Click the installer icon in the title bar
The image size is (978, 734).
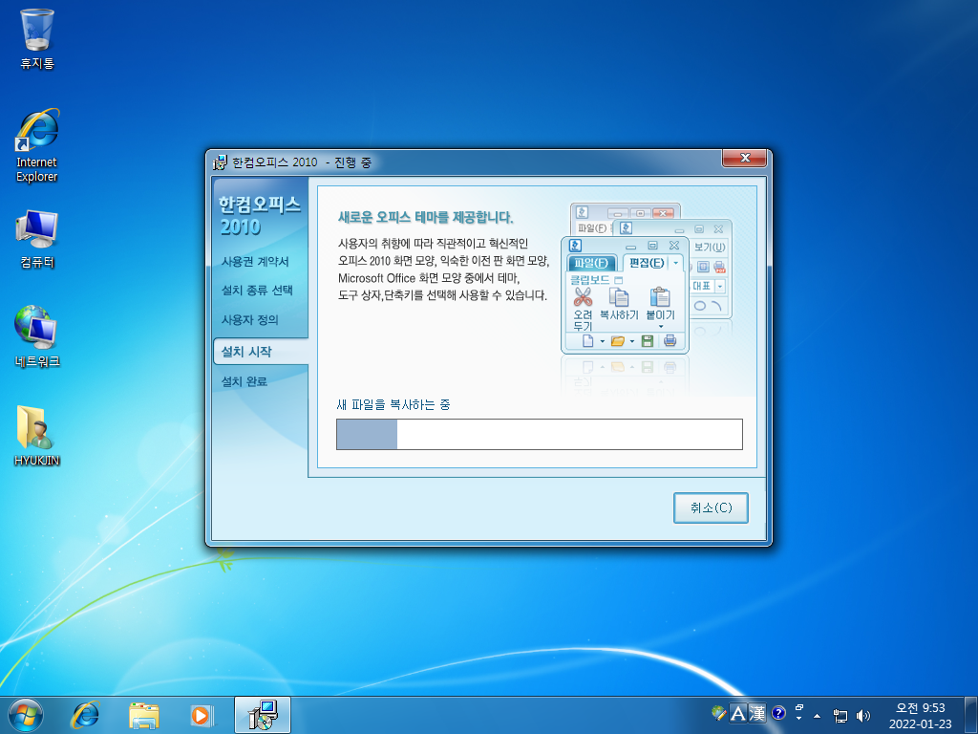[220, 162]
